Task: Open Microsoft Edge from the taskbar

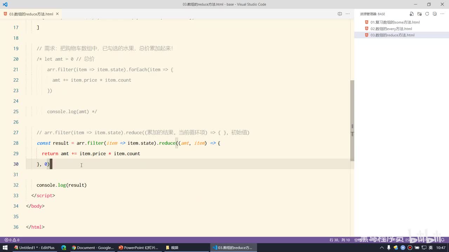Action: click(x=63, y=247)
